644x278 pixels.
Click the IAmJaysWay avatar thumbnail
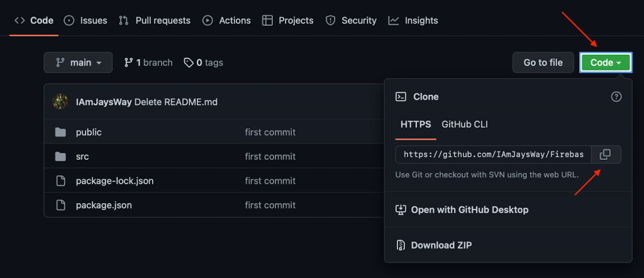pos(60,102)
